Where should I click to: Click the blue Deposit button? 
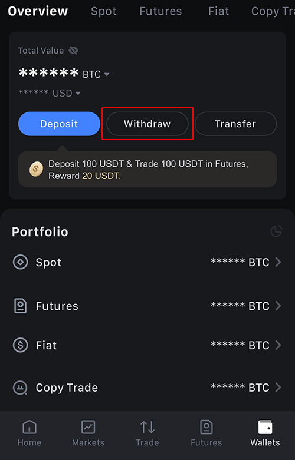coord(59,124)
